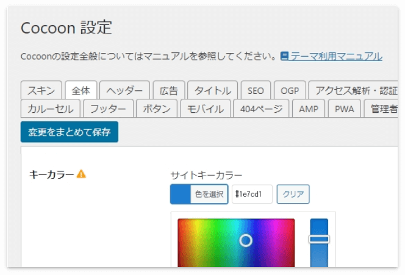Viewport: 405px width, 275px height.
Task: Open the テーマ利用マニュアル link
Action: tap(336, 56)
